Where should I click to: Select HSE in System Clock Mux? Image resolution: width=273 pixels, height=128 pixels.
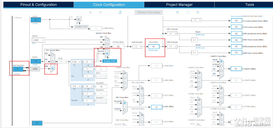click(107, 49)
